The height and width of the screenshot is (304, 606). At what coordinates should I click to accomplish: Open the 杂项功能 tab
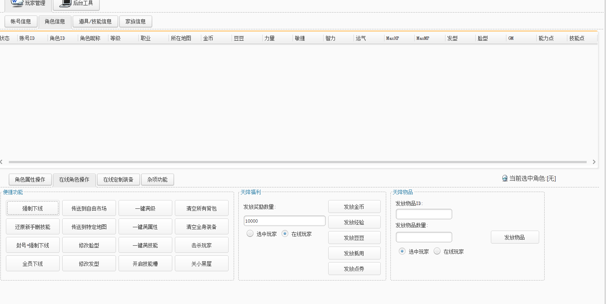click(158, 179)
